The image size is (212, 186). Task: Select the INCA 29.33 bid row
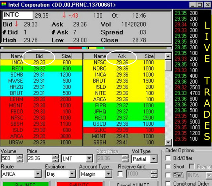41,62
